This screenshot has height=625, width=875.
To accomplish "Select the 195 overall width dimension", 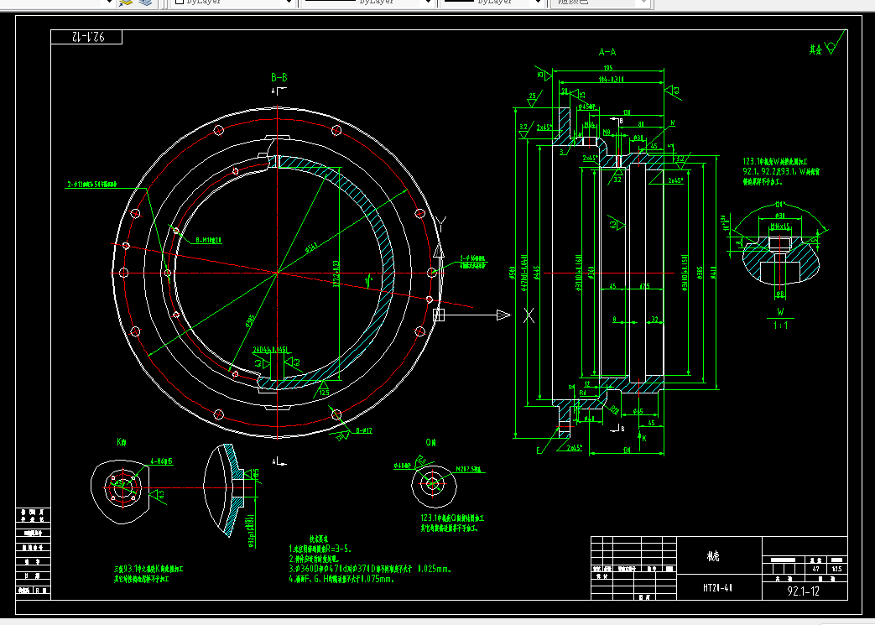I will 607,68.
